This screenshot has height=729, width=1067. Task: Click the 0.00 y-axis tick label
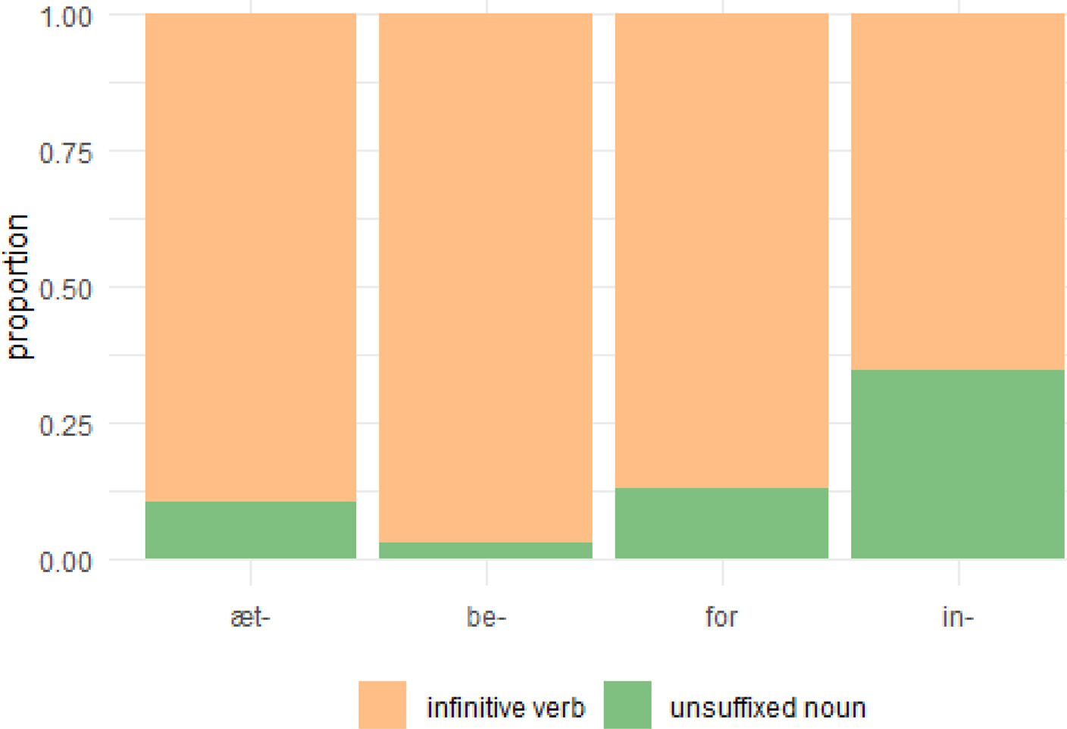[66, 562]
